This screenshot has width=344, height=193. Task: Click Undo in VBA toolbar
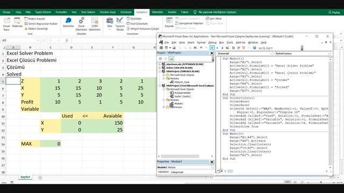coord(201,48)
